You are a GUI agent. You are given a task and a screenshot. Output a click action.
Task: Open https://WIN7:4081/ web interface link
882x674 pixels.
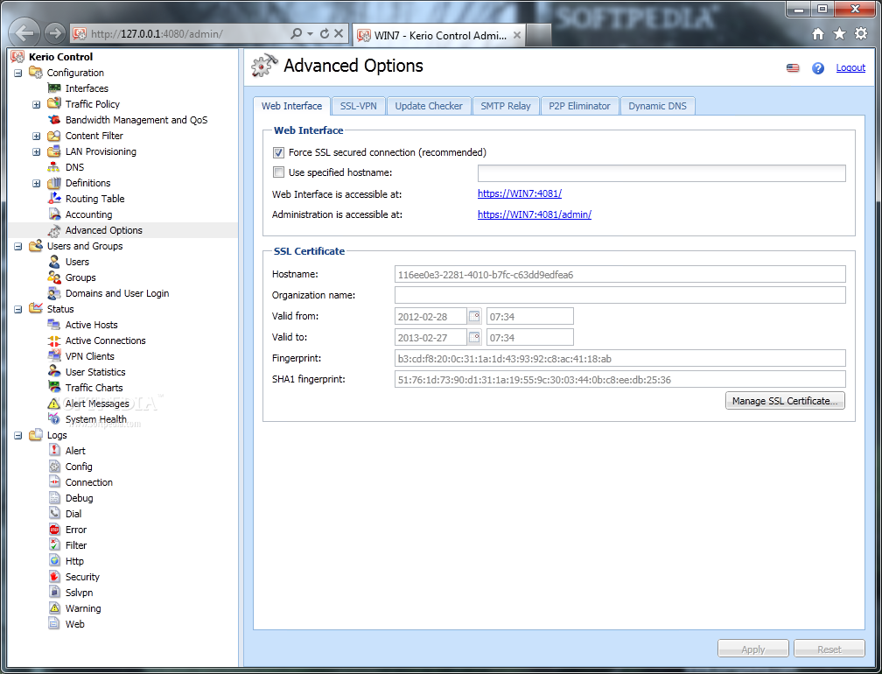pyautogui.click(x=520, y=193)
